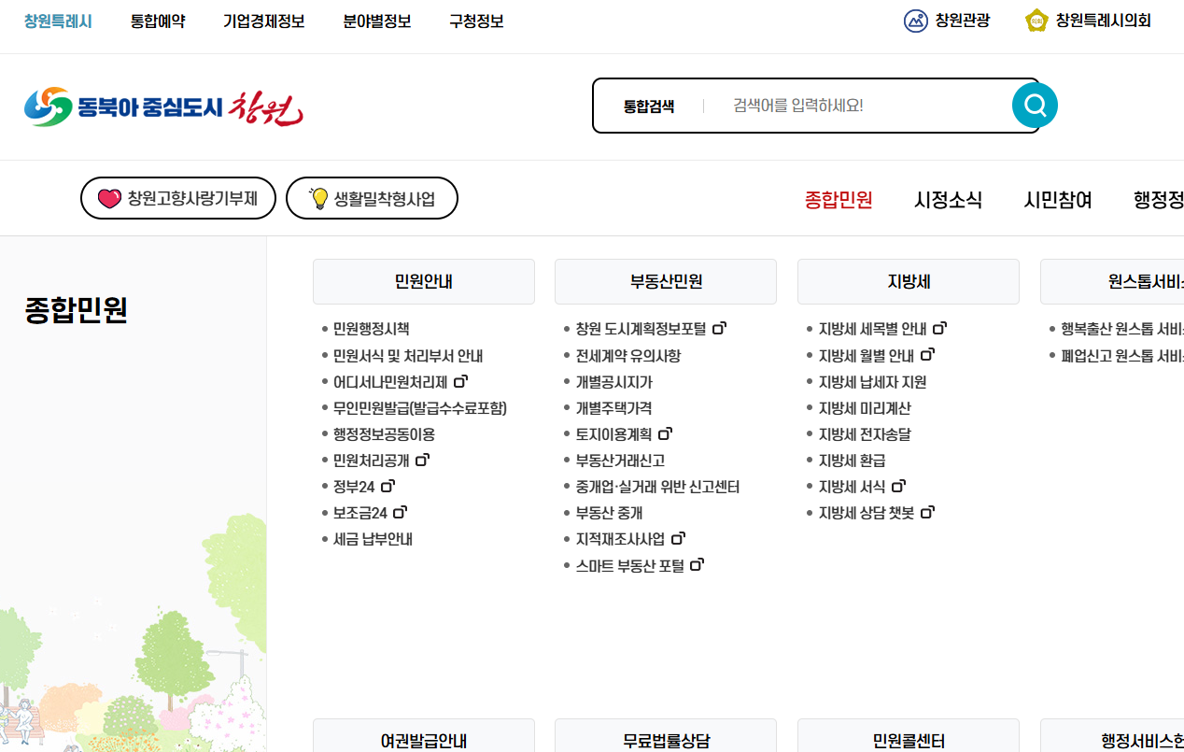1184x752 pixels.
Task: Click the external-link icon next to 지방세 상담 챗봇
Action: coord(927,511)
